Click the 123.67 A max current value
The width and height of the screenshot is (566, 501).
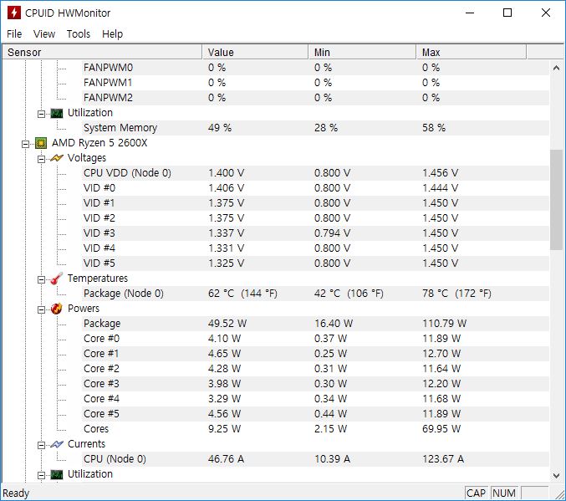tap(443, 458)
